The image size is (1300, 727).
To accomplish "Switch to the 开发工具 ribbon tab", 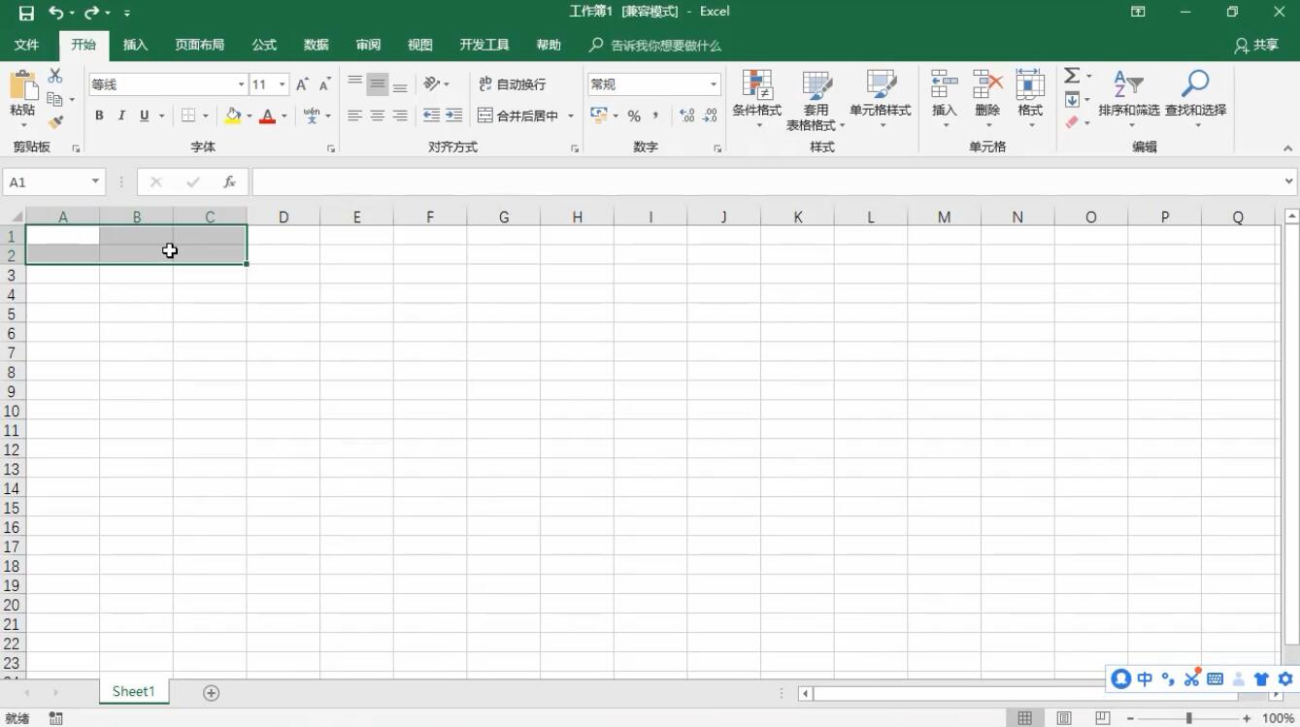I will click(x=484, y=45).
